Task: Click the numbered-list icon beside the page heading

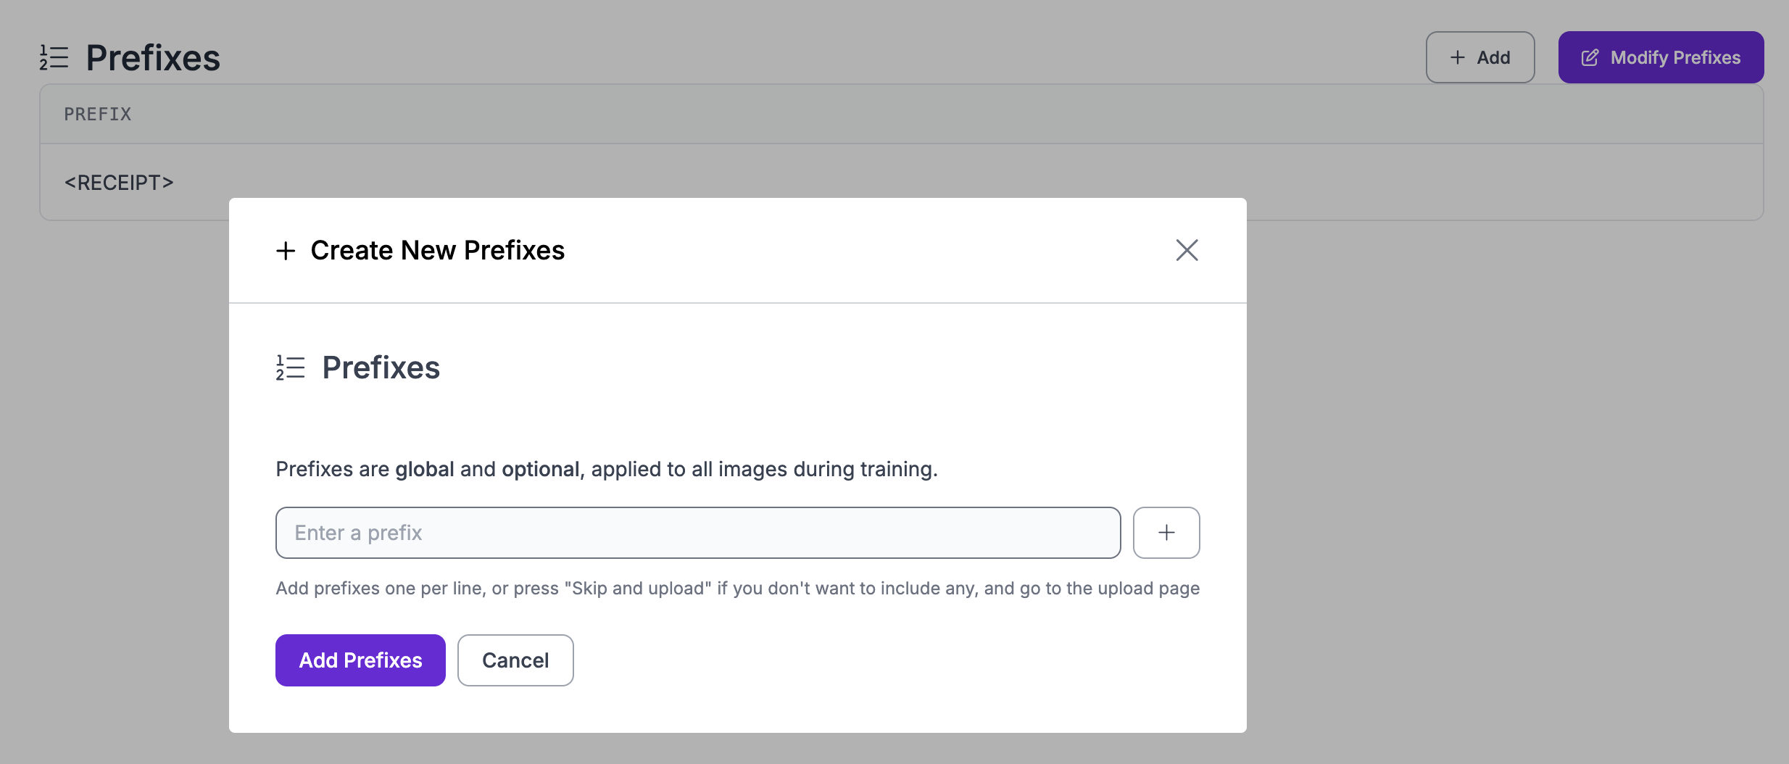Action: tap(54, 57)
